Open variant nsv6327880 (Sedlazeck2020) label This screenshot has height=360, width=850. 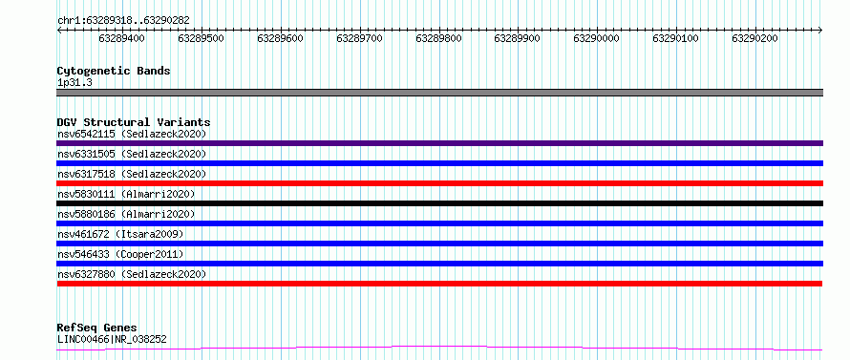pyautogui.click(x=132, y=274)
